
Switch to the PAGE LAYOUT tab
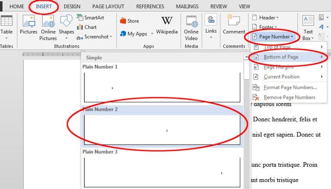coord(108,6)
